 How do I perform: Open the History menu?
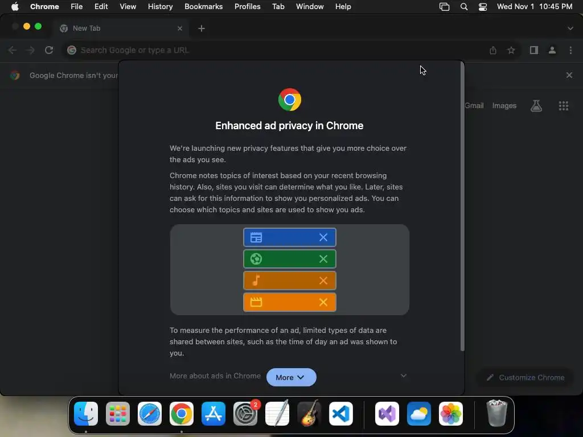pos(160,7)
